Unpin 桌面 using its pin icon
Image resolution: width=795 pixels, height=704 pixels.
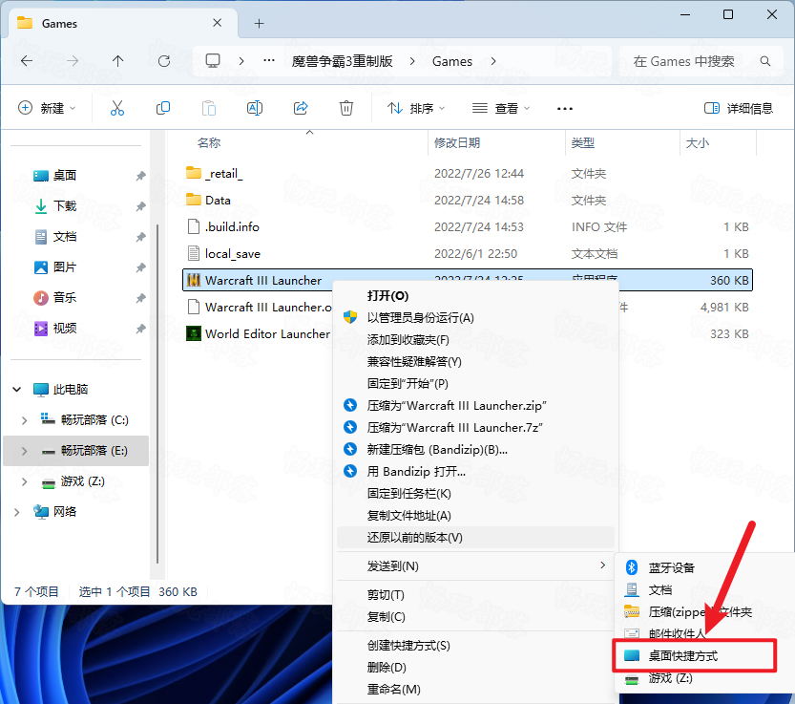140,176
